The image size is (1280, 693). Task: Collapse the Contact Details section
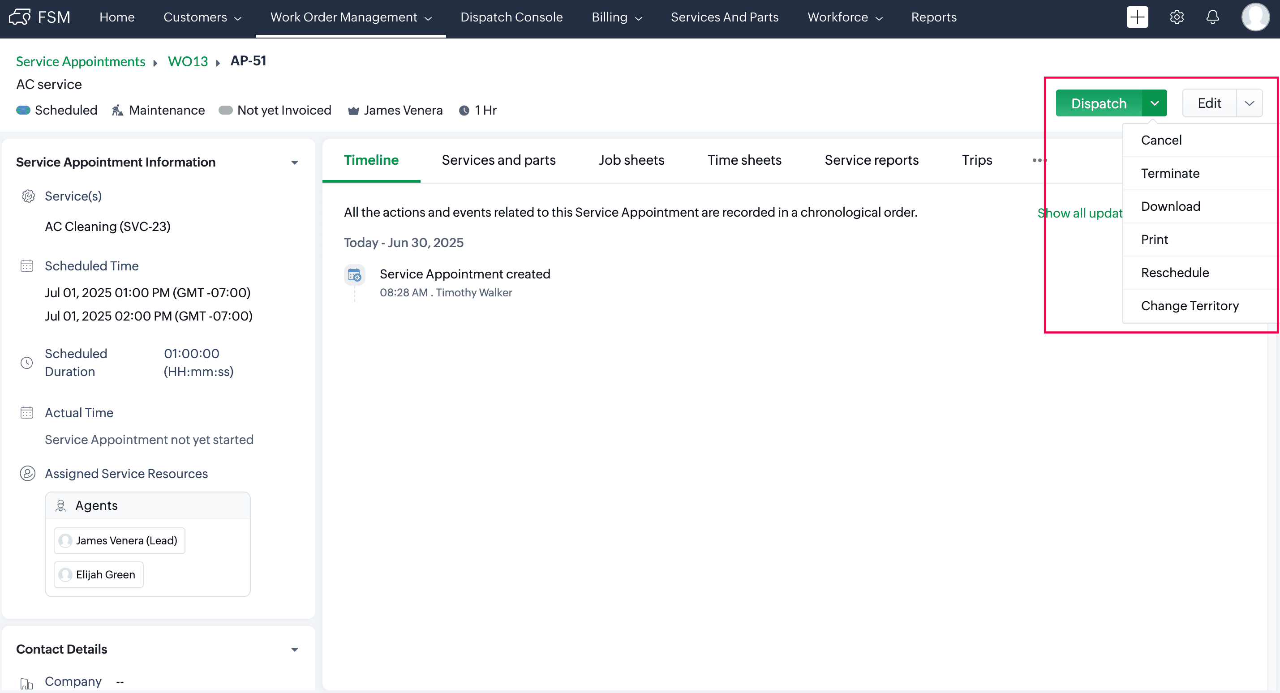294,649
